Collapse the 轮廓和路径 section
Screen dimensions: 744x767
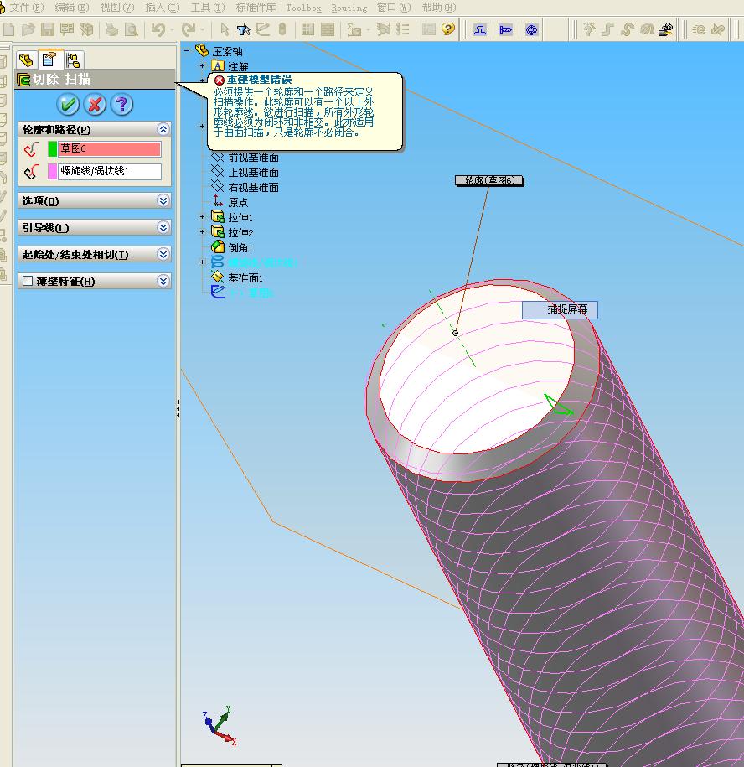[163, 129]
